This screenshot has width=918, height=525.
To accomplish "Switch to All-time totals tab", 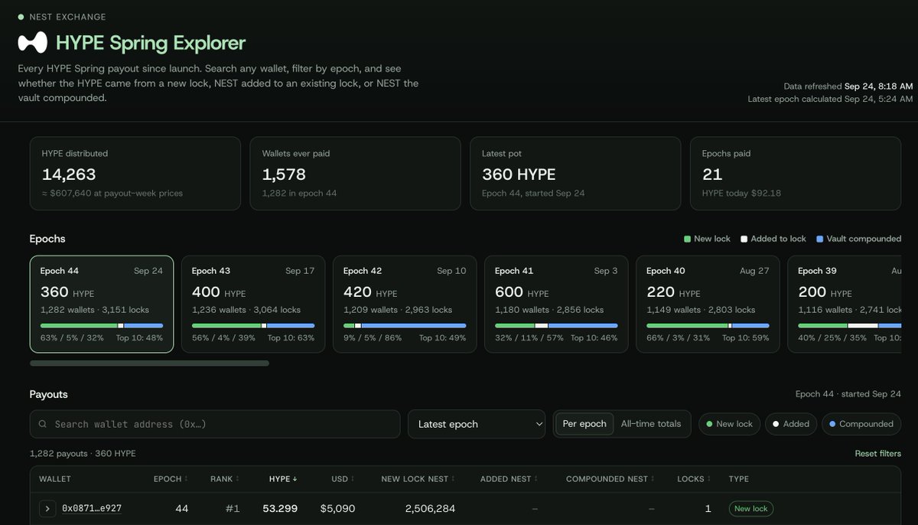I will pyautogui.click(x=651, y=424).
